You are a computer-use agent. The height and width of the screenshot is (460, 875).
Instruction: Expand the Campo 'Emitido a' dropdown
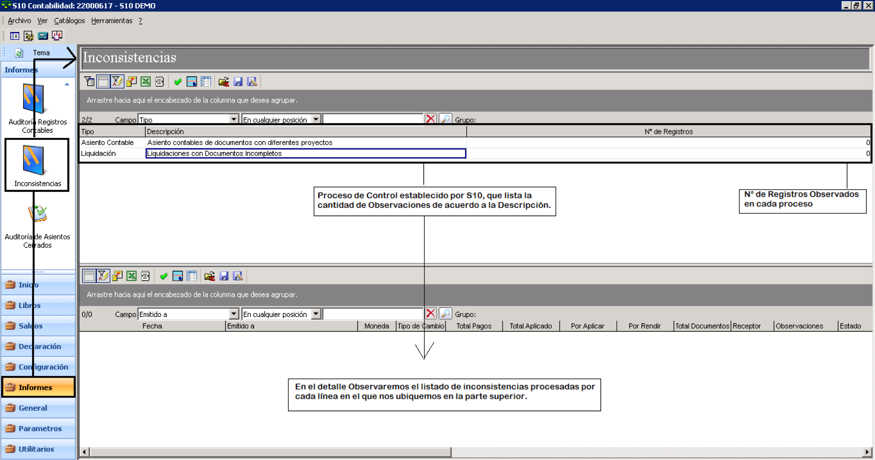(233, 313)
